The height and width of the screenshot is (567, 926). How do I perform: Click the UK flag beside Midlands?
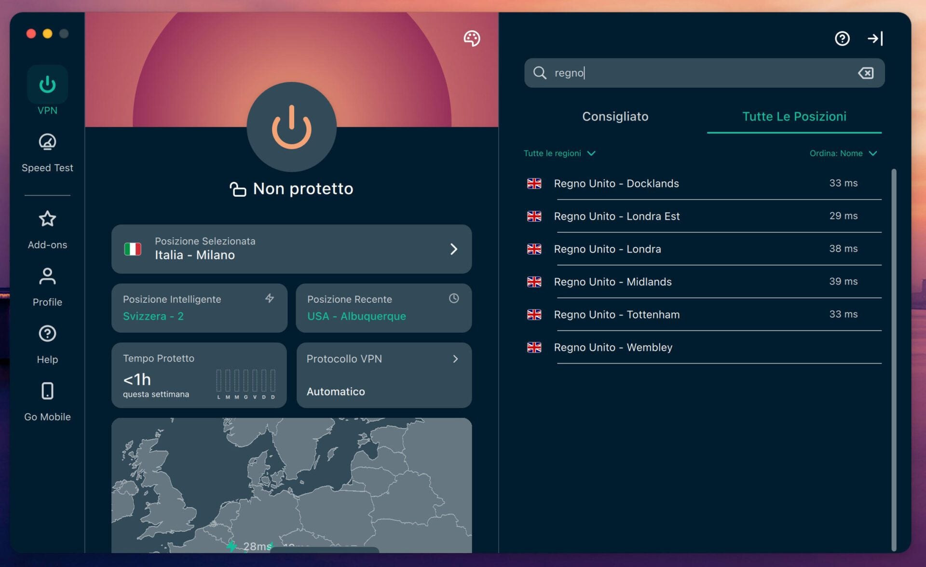coord(534,282)
